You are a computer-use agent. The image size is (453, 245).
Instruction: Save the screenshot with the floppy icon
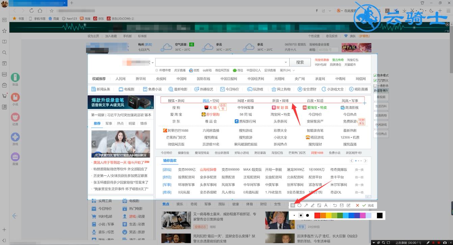(342, 205)
